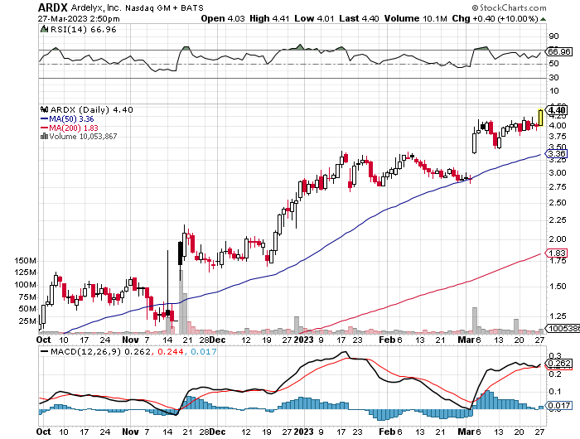580x439 pixels.
Task: Click the early March volume spike bar
Action: click(475, 321)
